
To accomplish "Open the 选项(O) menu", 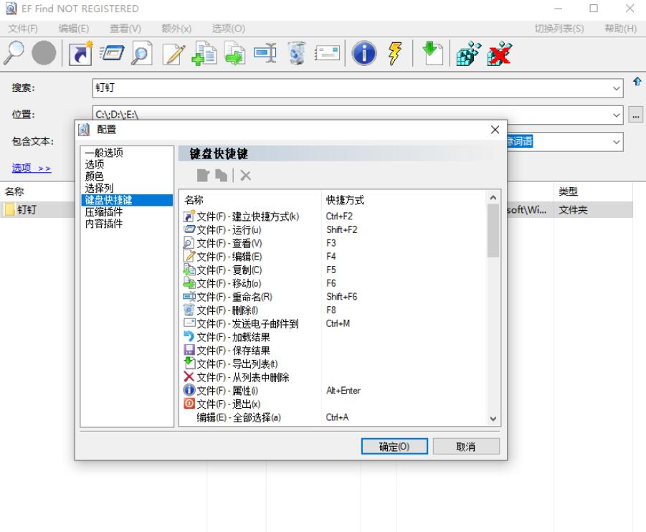I will click(x=228, y=29).
